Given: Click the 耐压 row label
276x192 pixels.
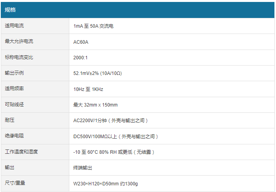Looking at the screenshot, I should coord(9,120).
